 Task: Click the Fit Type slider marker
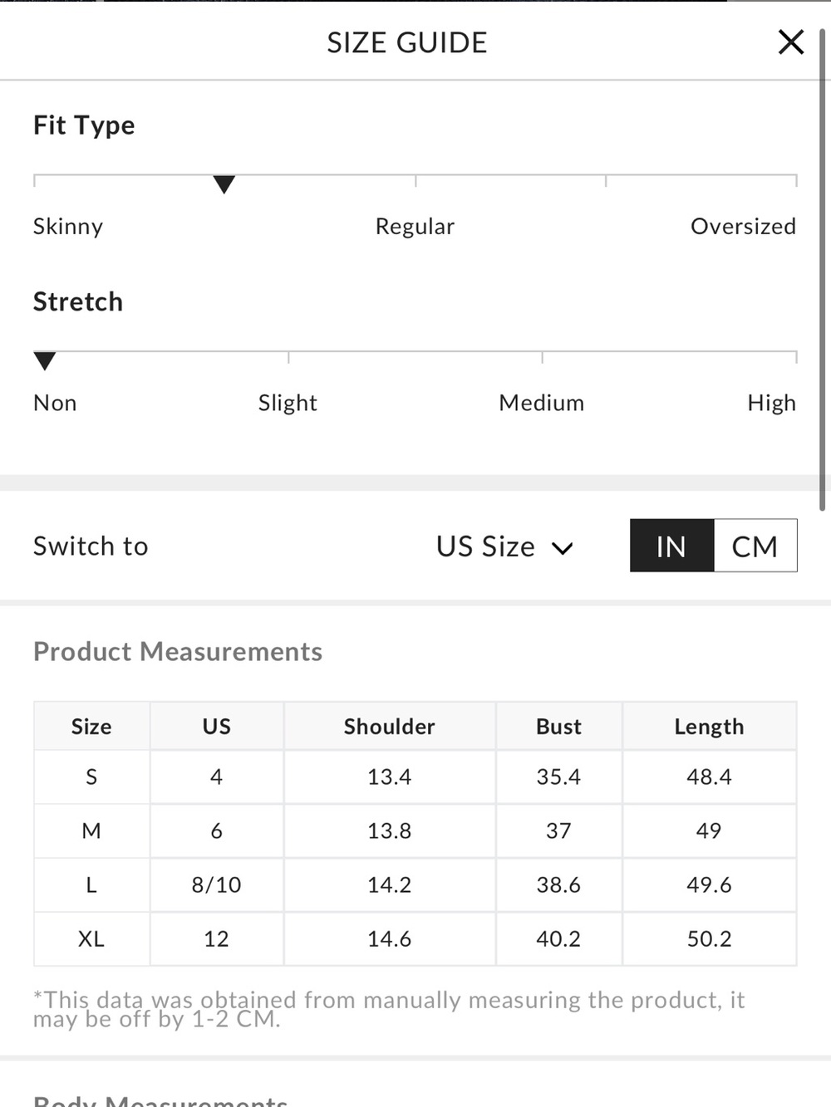[224, 184]
